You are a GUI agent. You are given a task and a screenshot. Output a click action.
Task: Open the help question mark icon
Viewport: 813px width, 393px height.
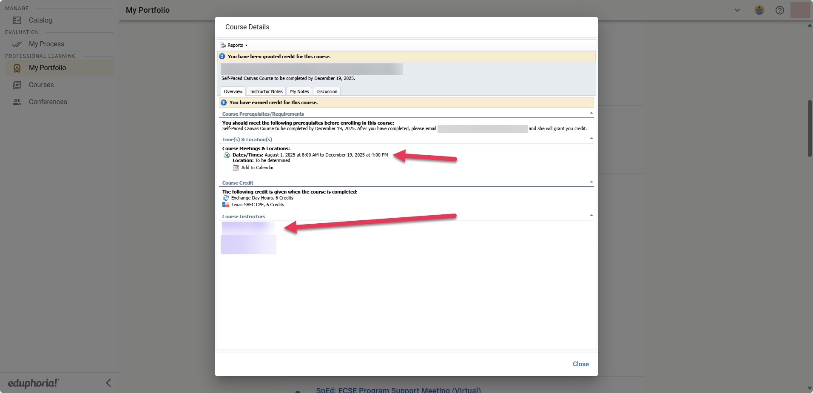tap(779, 10)
